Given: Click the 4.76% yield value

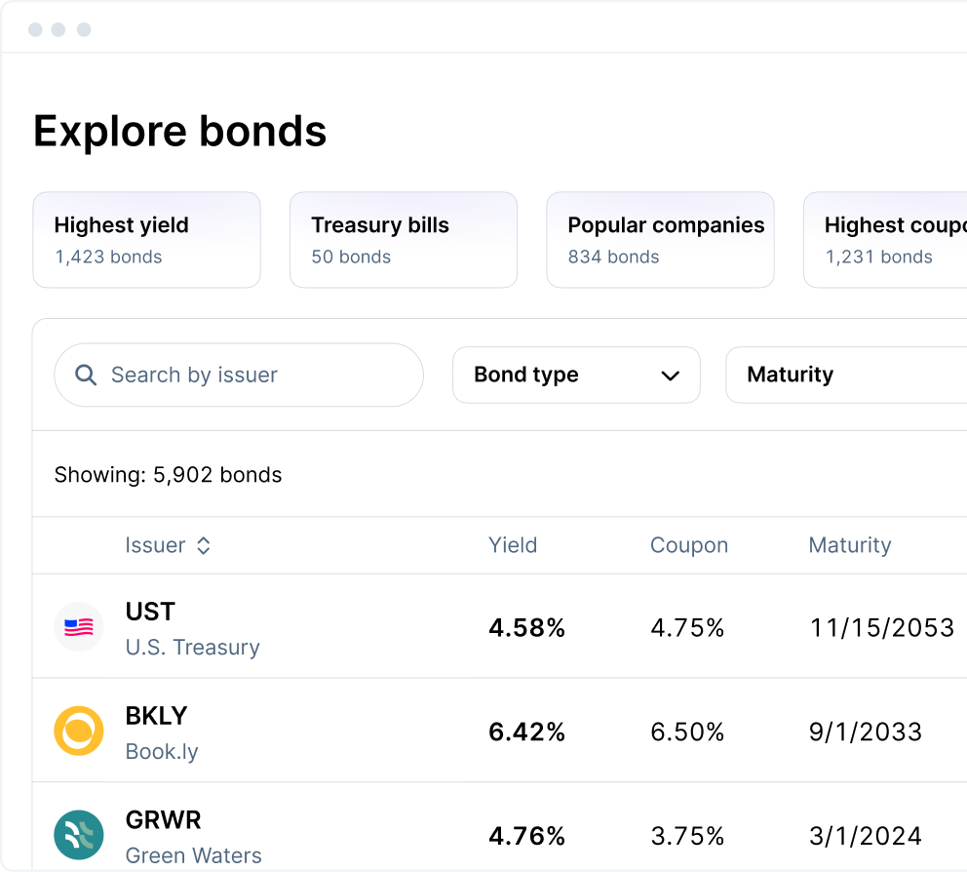Looking at the screenshot, I should coord(526,836).
